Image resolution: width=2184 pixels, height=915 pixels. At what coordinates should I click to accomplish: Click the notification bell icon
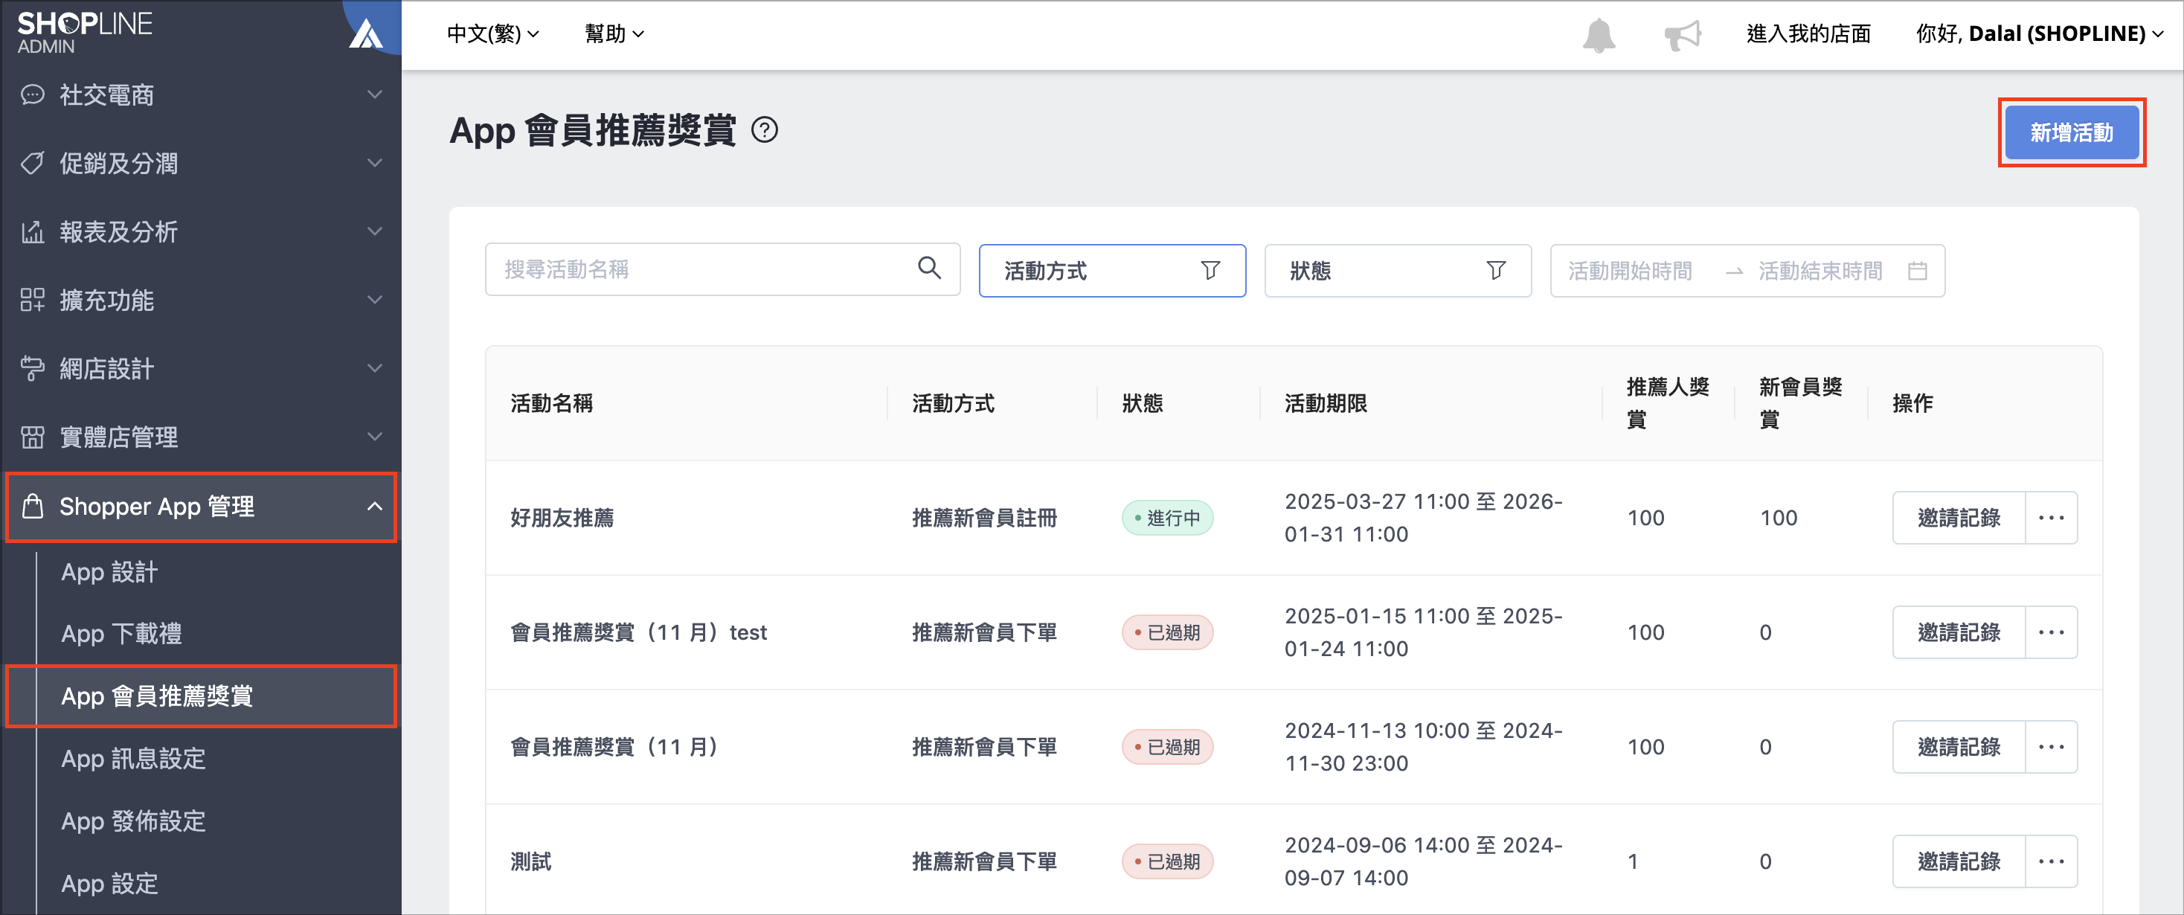(x=1598, y=35)
